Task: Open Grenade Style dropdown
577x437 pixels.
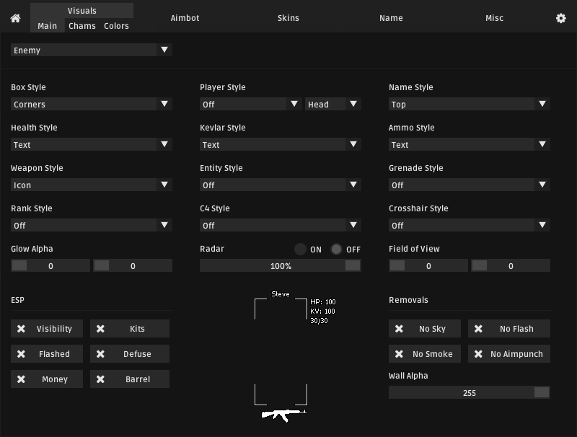Action: pyautogui.click(x=470, y=185)
